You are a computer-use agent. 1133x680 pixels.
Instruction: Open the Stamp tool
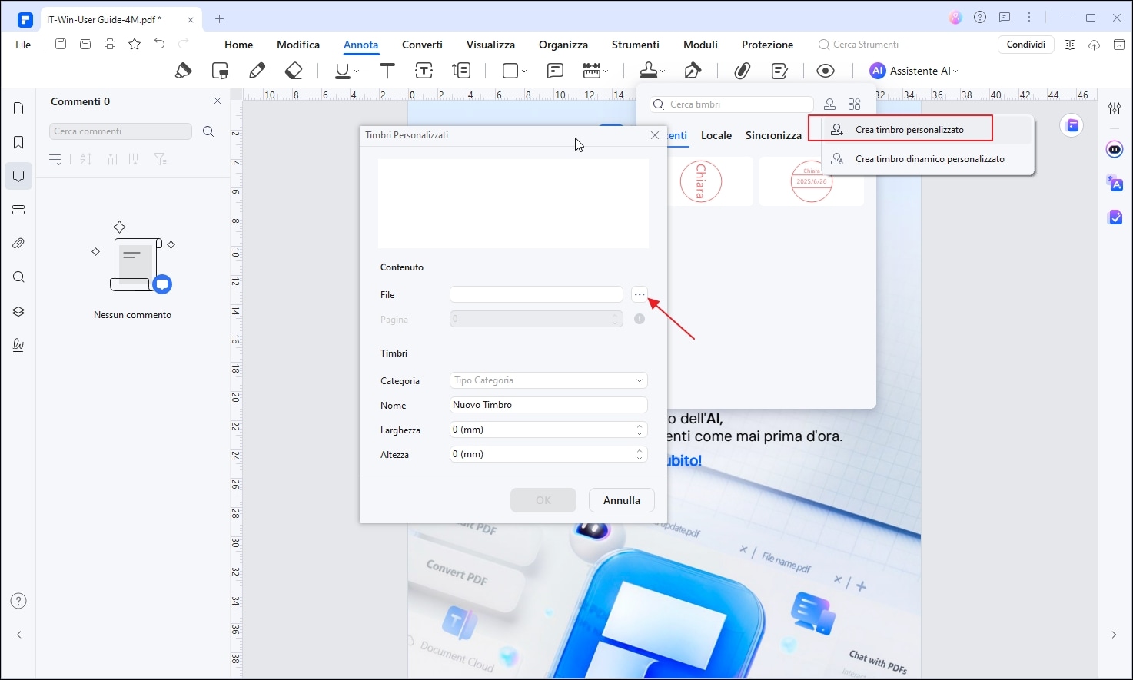pyautogui.click(x=649, y=71)
